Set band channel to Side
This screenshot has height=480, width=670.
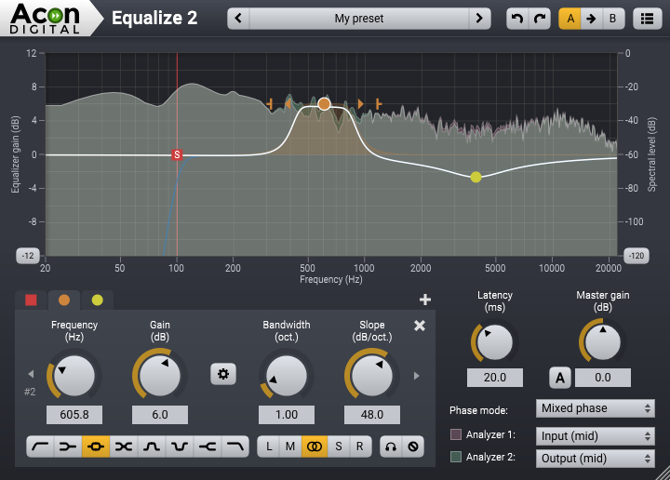click(339, 447)
